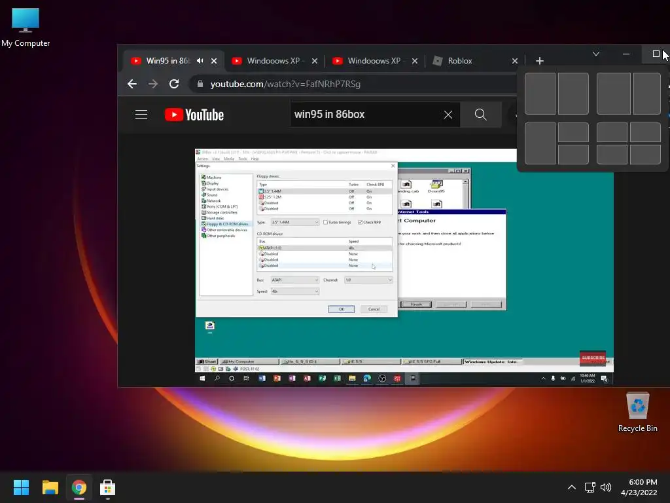Snap window to top-right quadrant of four-zone layout
The height and width of the screenshot is (503, 670).
pyautogui.click(x=645, y=132)
